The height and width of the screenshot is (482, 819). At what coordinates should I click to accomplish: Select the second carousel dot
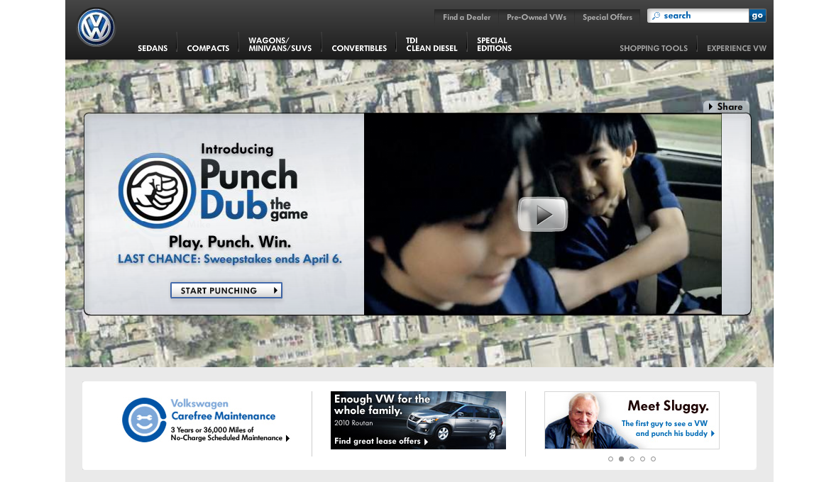click(621, 459)
